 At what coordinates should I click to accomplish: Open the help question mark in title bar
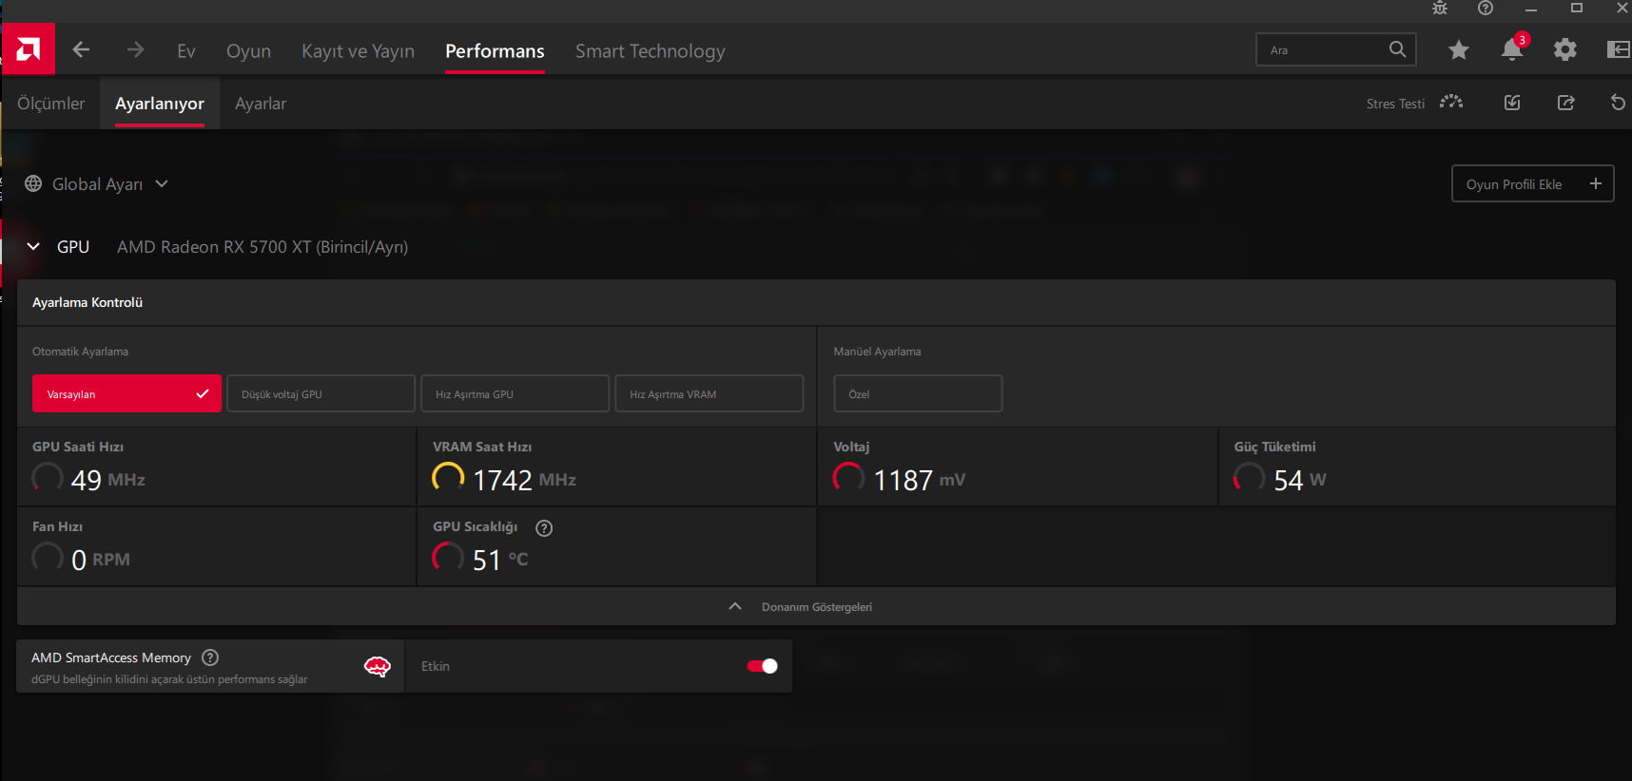point(1486,9)
